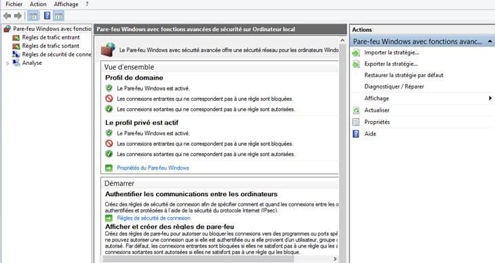Select Règles de trafic entrant

point(51,37)
